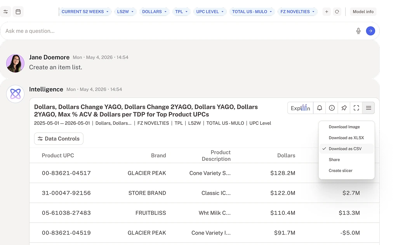The image size is (398, 245).
Task: Select the Jane Doemore name label
Action: click(49, 57)
